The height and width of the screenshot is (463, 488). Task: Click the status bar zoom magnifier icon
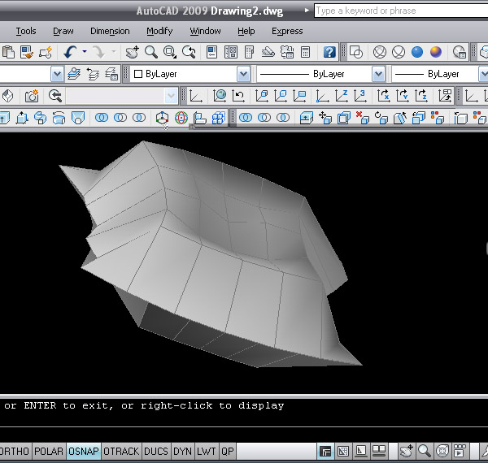tap(424, 451)
